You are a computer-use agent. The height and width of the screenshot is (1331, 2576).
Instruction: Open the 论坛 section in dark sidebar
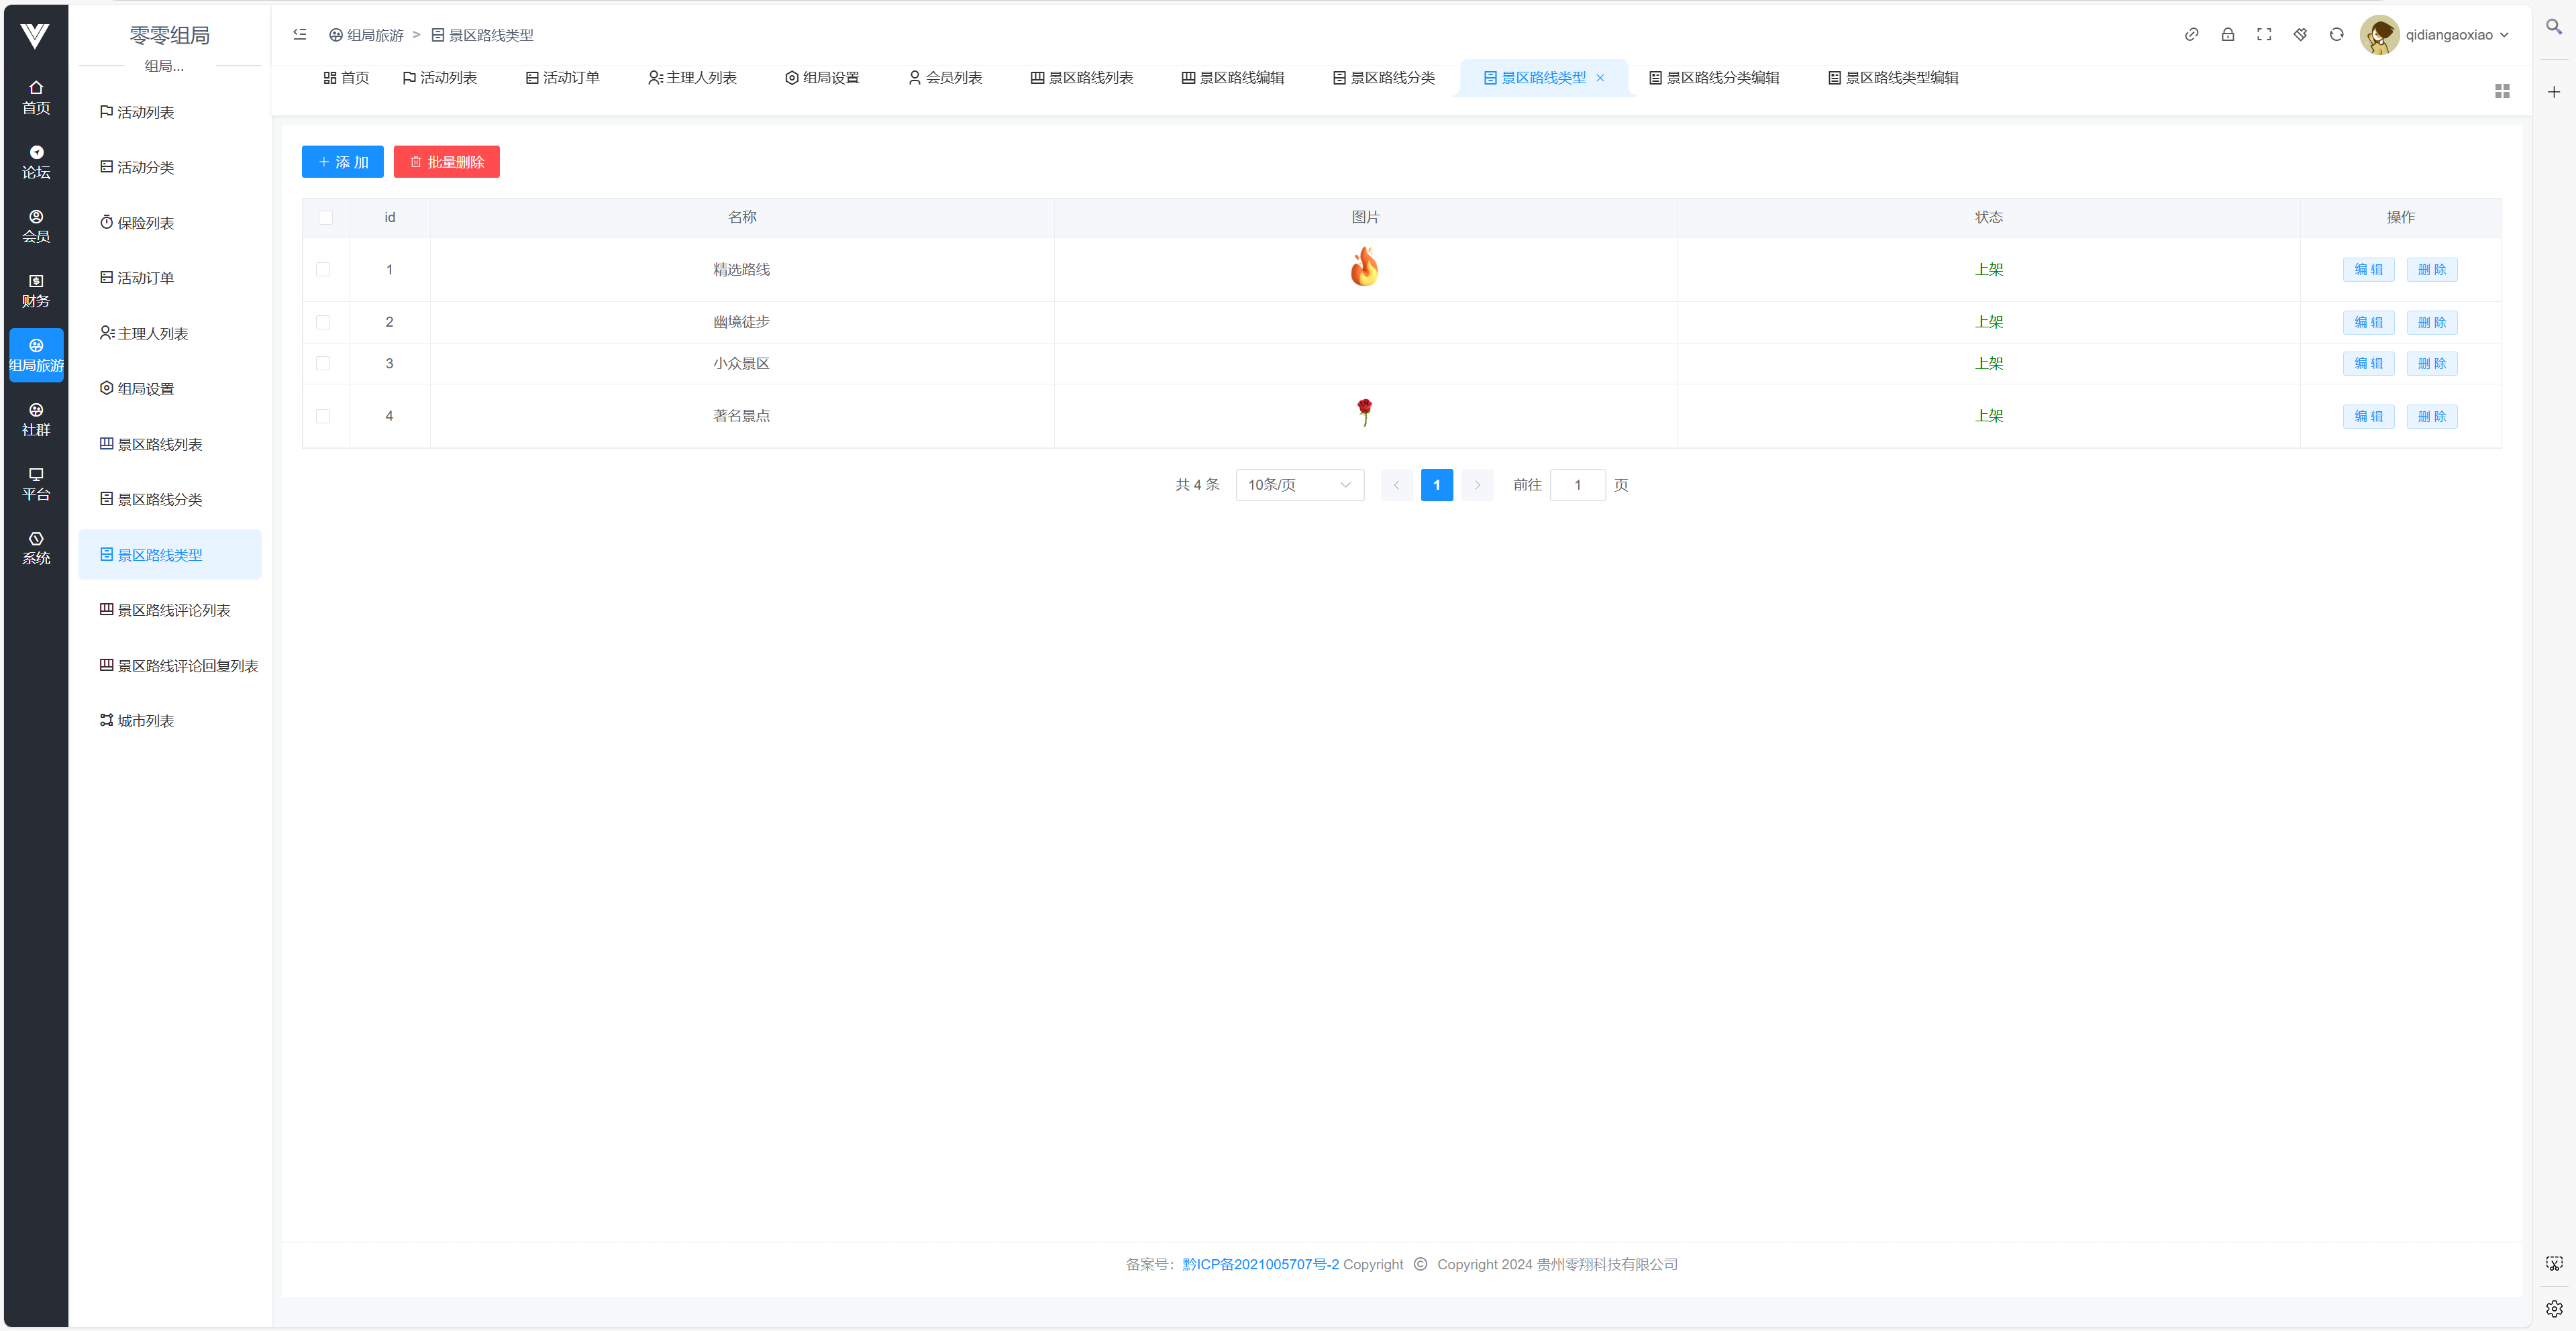36,162
